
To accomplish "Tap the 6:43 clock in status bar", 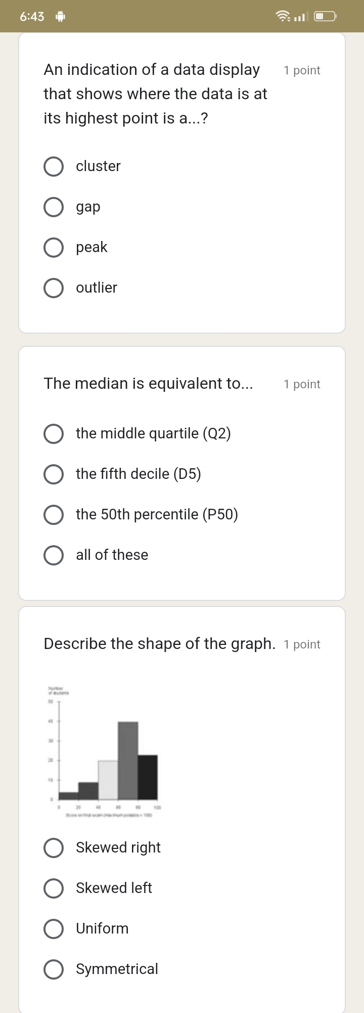I will click(x=32, y=17).
